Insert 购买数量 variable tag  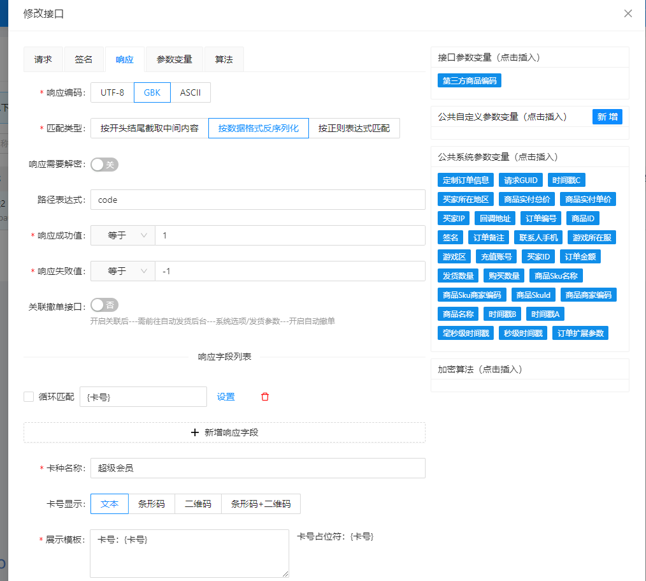click(x=504, y=276)
